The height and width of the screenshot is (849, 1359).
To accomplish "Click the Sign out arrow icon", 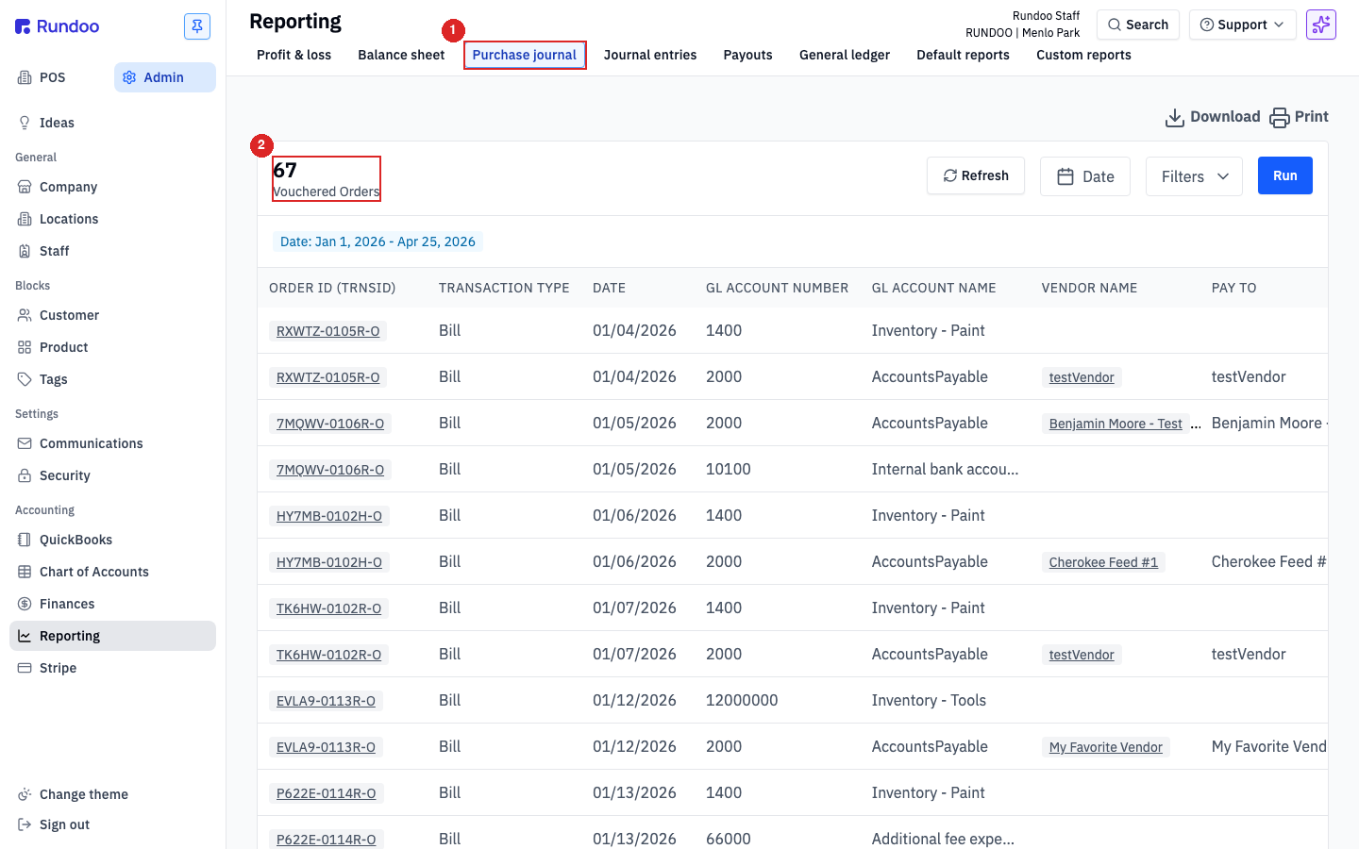I will click(x=25, y=824).
